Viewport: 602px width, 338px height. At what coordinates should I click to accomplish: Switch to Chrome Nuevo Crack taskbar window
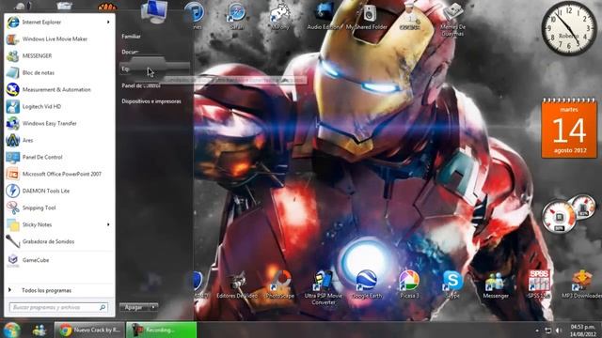coord(90,330)
